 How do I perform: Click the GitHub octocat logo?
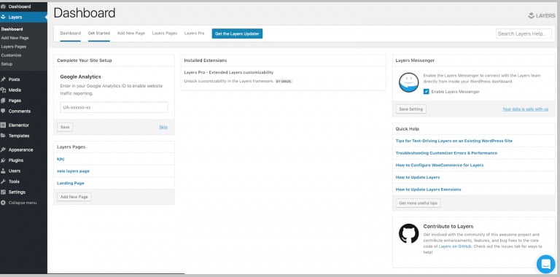pos(408,233)
